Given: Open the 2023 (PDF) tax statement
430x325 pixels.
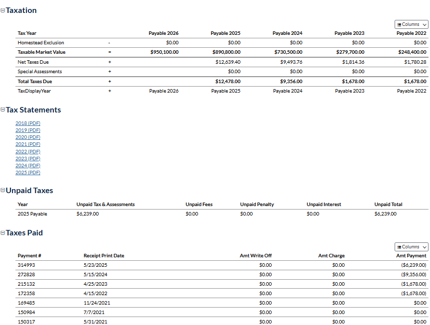Looking at the screenshot, I should (x=28, y=158).
